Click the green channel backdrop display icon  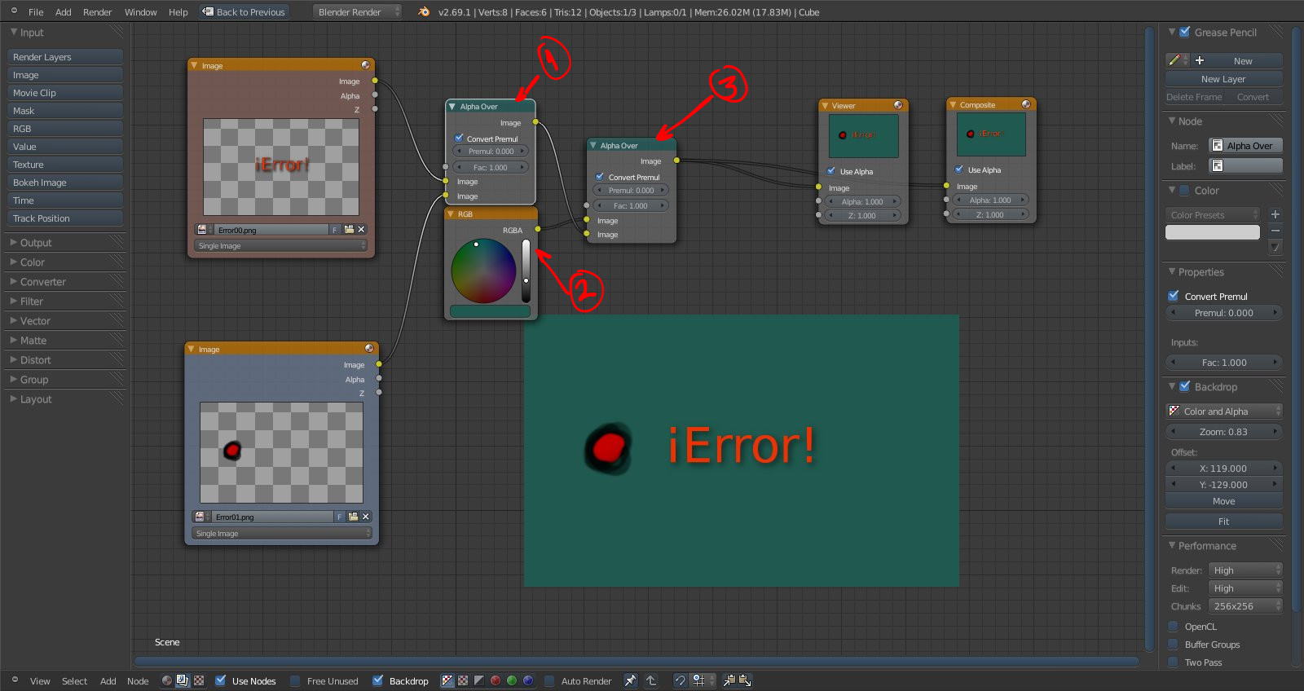coord(512,680)
